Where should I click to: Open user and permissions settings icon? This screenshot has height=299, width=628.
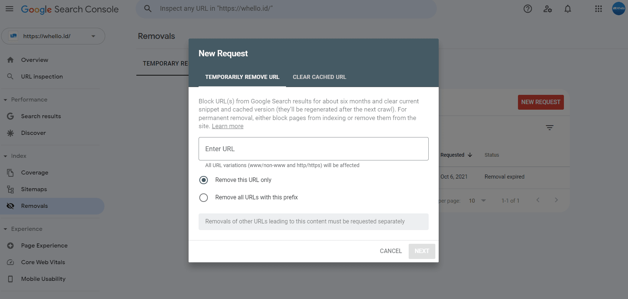[548, 9]
